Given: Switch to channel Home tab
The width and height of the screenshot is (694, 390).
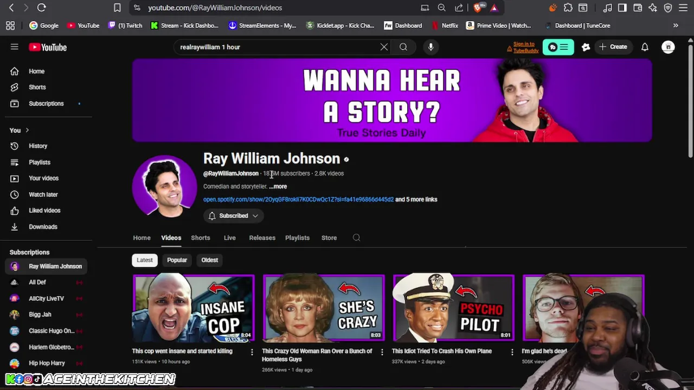Looking at the screenshot, I should pyautogui.click(x=142, y=238).
